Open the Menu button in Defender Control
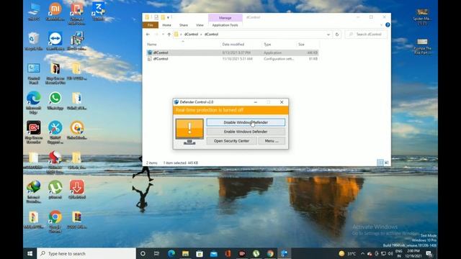Image resolution: width=461 pixels, height=259 pixels. tap(272, 141)
